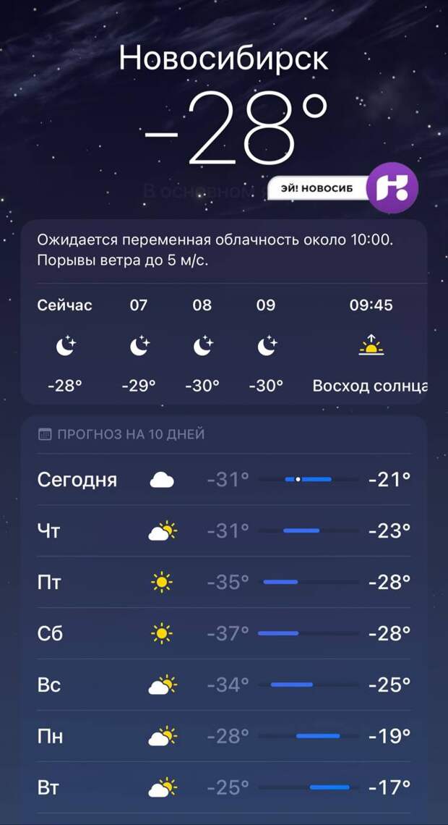
Task: Tap the cloud icon for Сегодня
Action: click(x=162, y=479)
